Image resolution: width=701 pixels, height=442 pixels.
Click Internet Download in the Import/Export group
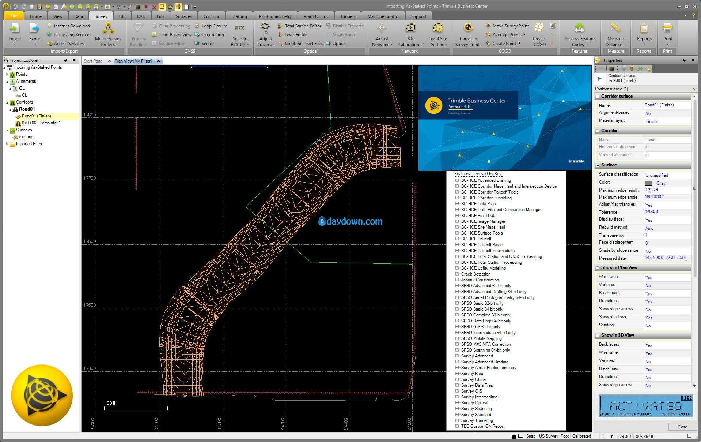point(72,26)
